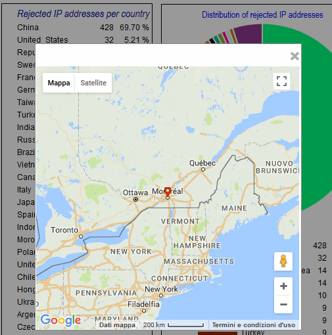The height and width of the screenshot is (335, 332).
Task: Switch to the Mappa map type
Action: point(59,83)
